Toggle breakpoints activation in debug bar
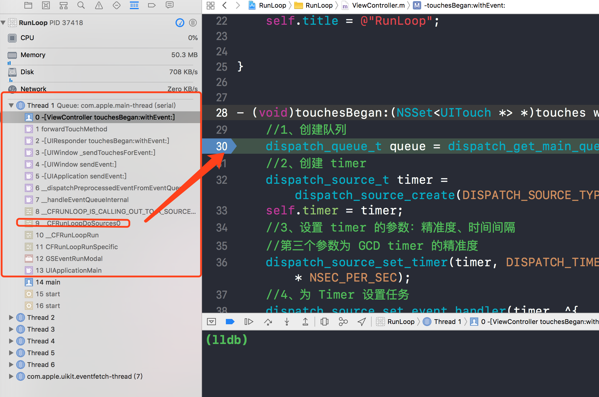This screenshot has width=599, height=397. (230, 322)
